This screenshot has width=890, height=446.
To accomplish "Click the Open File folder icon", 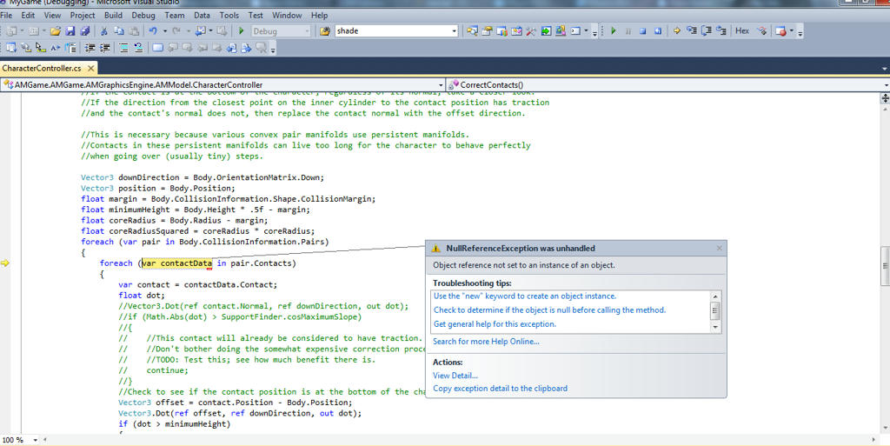I will 55,31.
